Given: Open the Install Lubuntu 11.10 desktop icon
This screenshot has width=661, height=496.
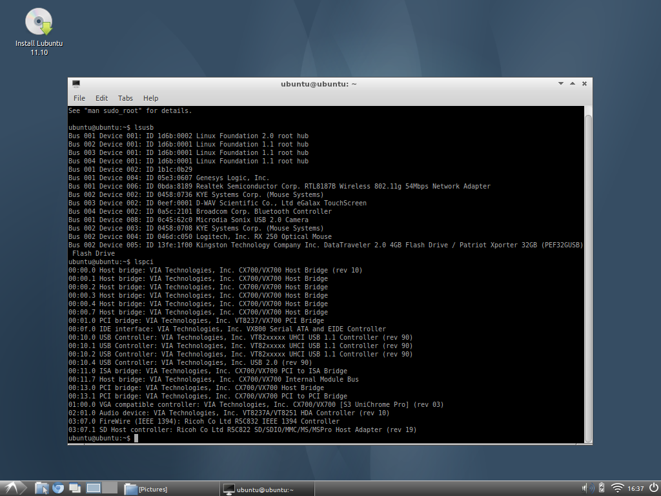Looking at the screenshot, I should click(x=39, y=32).
